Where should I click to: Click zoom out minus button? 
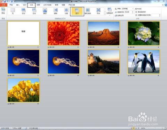tap(147, 128)
